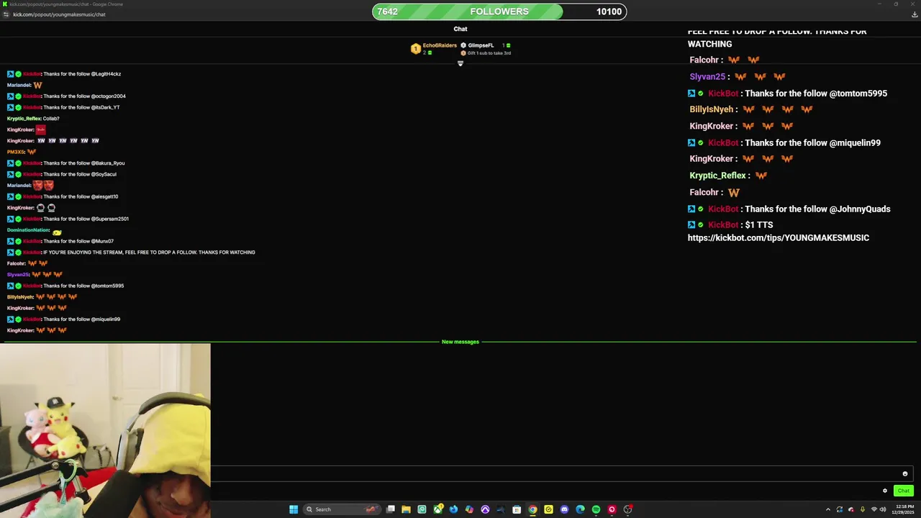Click the 10100 followers goal number
Image resolution: width=921 pixels, height=518 pixels.
coord(609,12)
